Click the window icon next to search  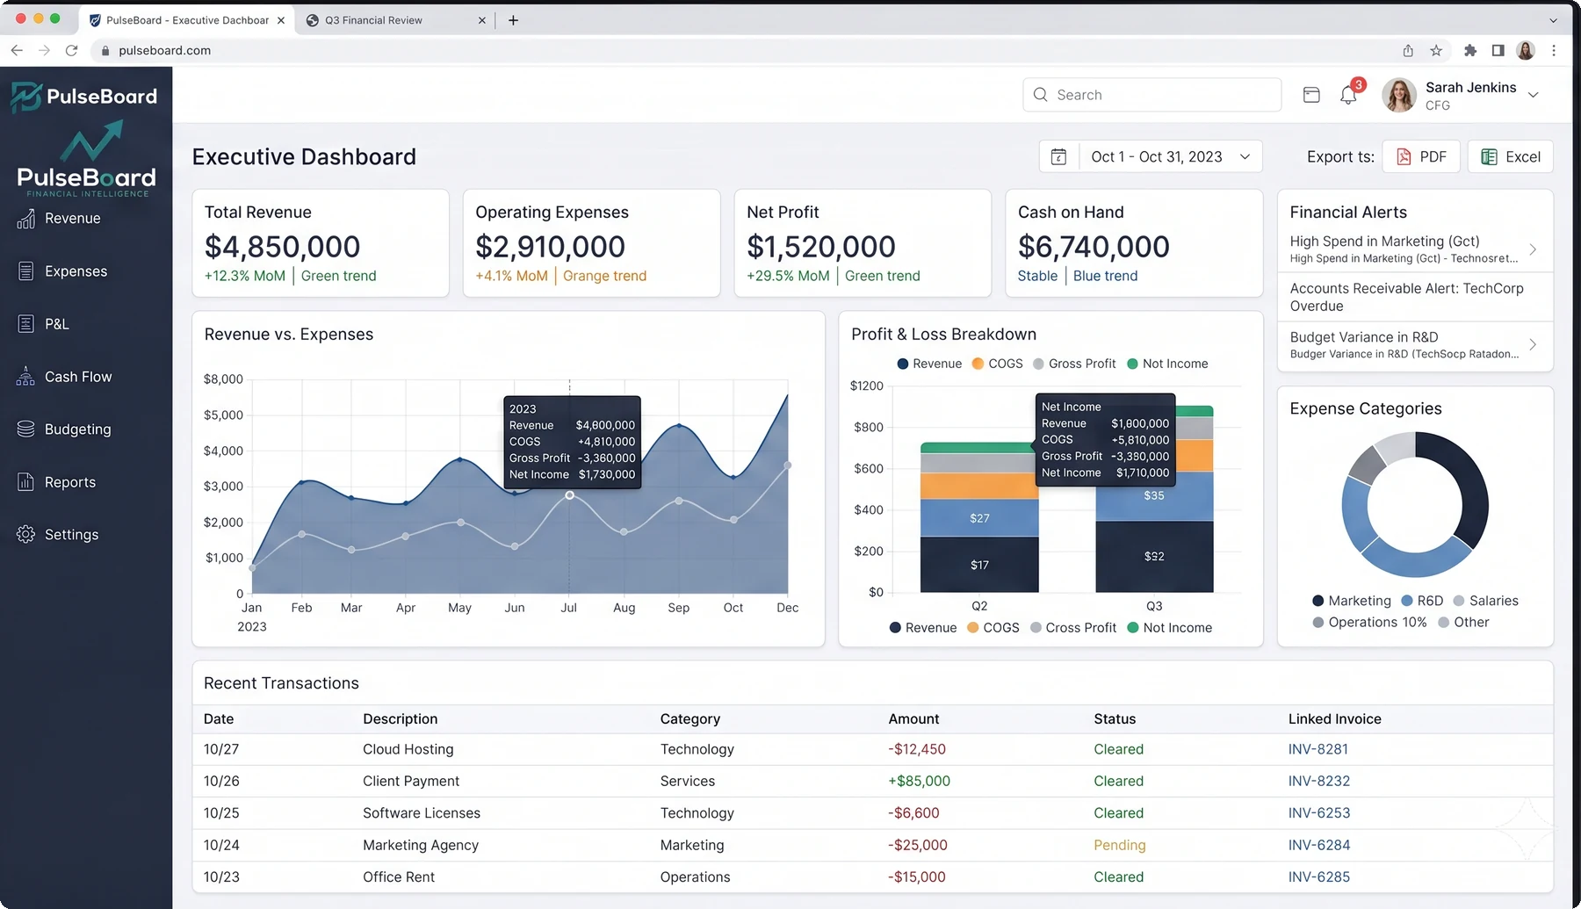pyautogui.click(x=1311, y=95)
